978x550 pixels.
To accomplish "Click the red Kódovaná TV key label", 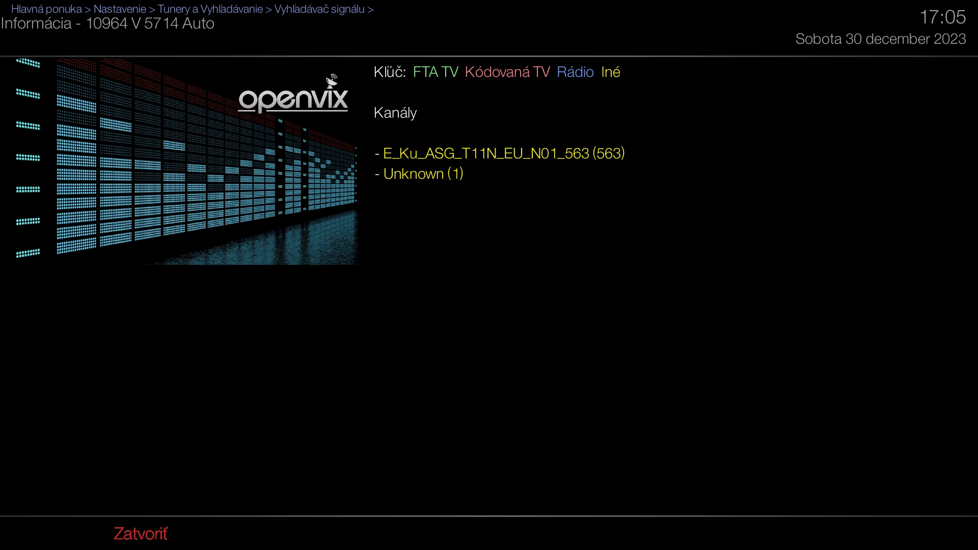I will (507, 72).
